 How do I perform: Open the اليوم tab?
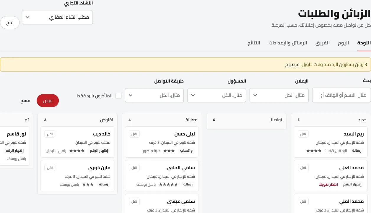pos(344,43)
